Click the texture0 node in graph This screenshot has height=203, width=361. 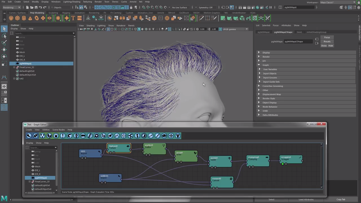click(119, 148)
